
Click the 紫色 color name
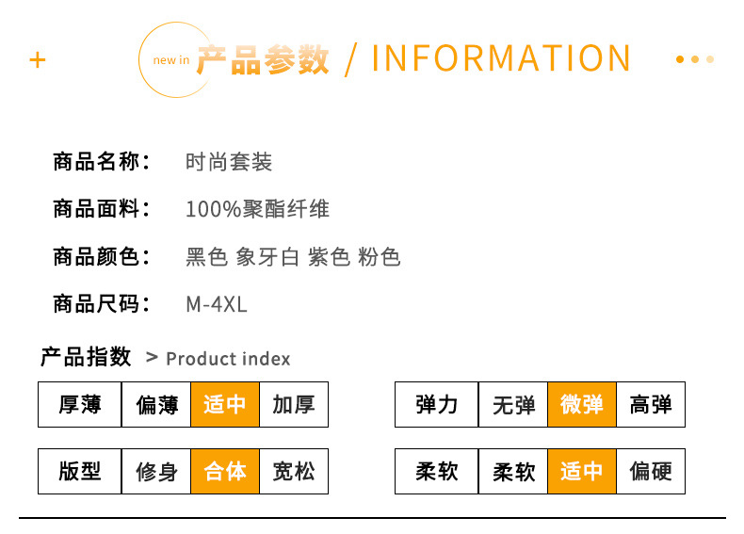pyautogui.click(x=330, y=256)
